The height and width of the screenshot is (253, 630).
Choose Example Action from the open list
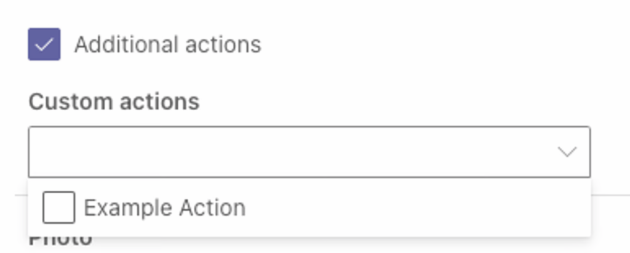(164, 208)
